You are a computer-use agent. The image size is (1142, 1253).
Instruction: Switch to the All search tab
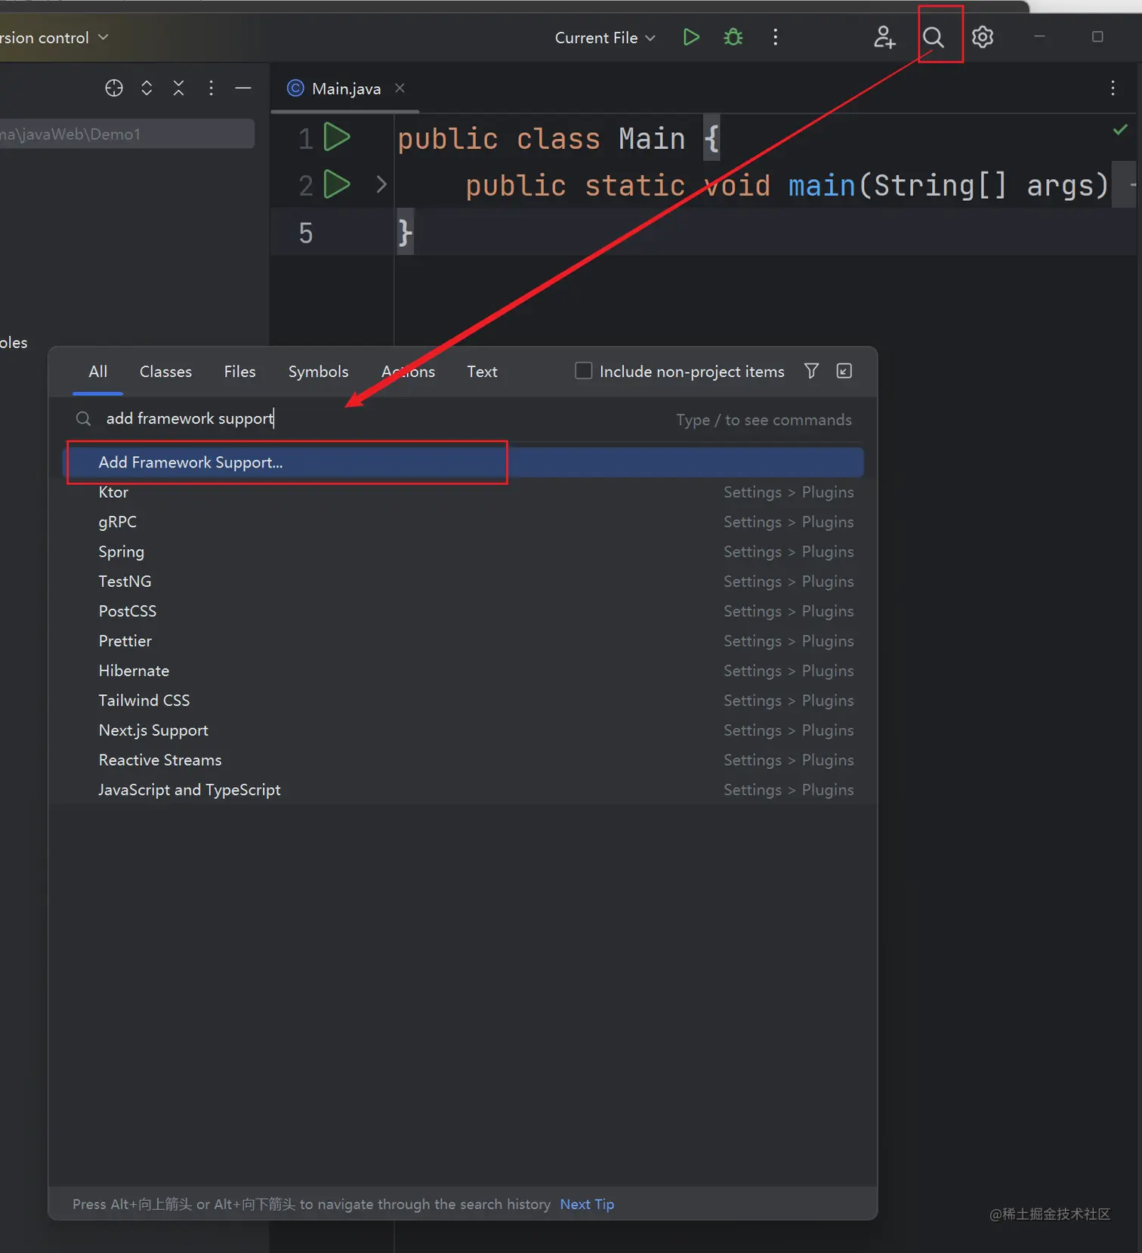(x=97, y=372)
